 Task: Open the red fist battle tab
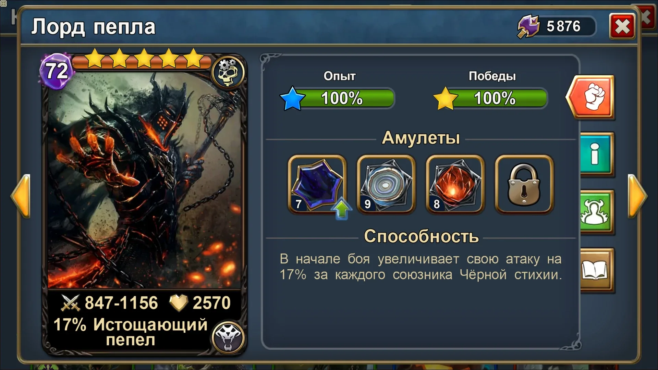click(x=590, y=97)
